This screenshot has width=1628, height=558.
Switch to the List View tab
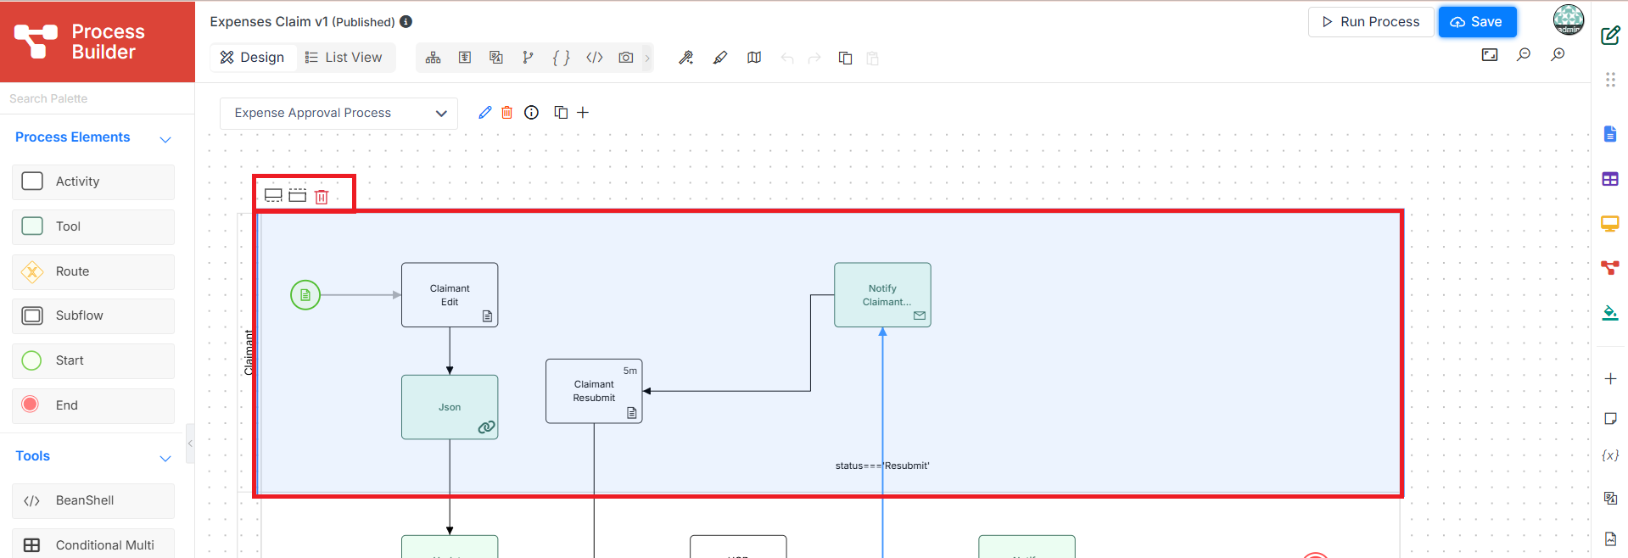pos(344,58)
